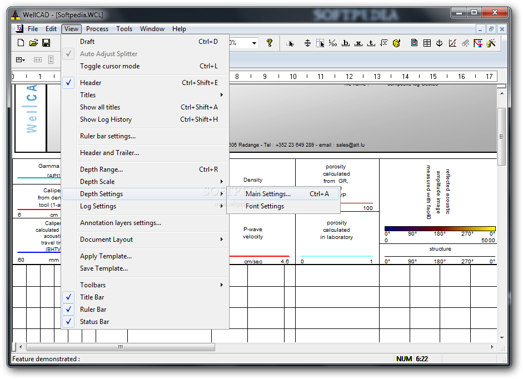The width and height of the screenshot is (523, 379).
Task: Choose Save Template...
Action: tap(146, 268)
